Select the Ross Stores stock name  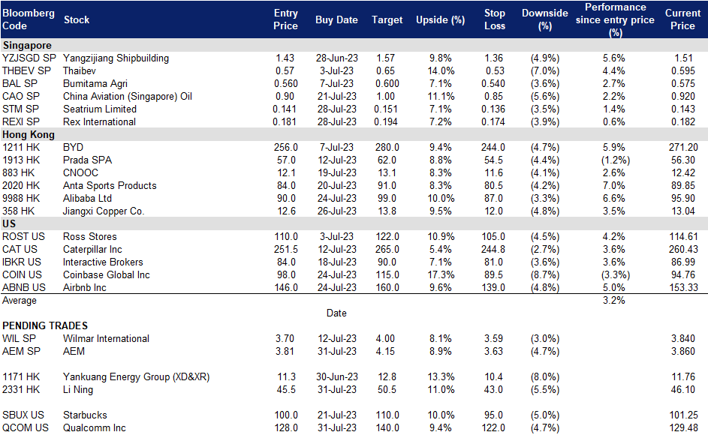pos(90,237)
